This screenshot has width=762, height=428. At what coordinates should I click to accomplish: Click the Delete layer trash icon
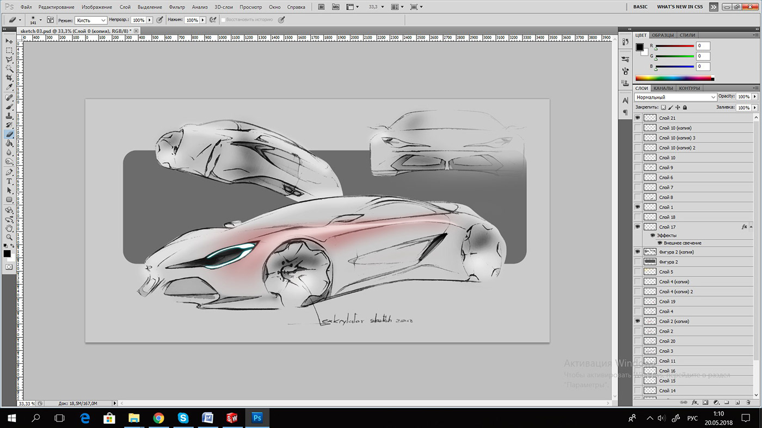[x=748, y=402]
